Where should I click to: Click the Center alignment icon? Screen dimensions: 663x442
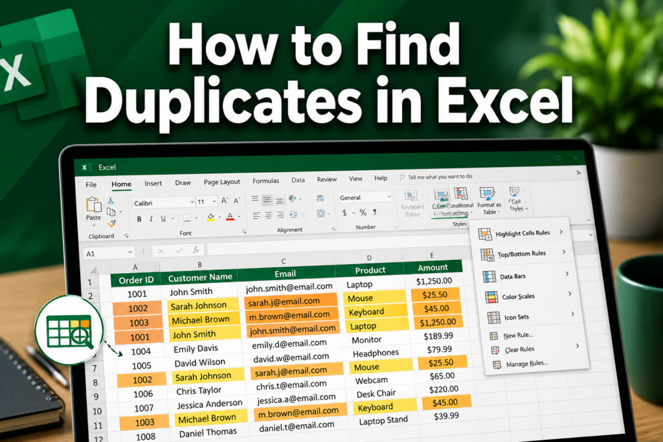tap(268, 215)
